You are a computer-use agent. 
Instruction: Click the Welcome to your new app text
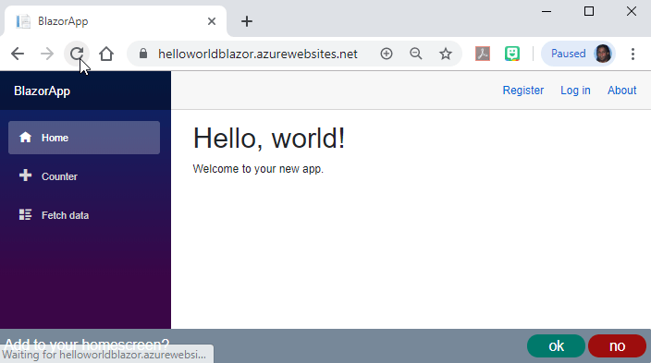pos(258,169)
